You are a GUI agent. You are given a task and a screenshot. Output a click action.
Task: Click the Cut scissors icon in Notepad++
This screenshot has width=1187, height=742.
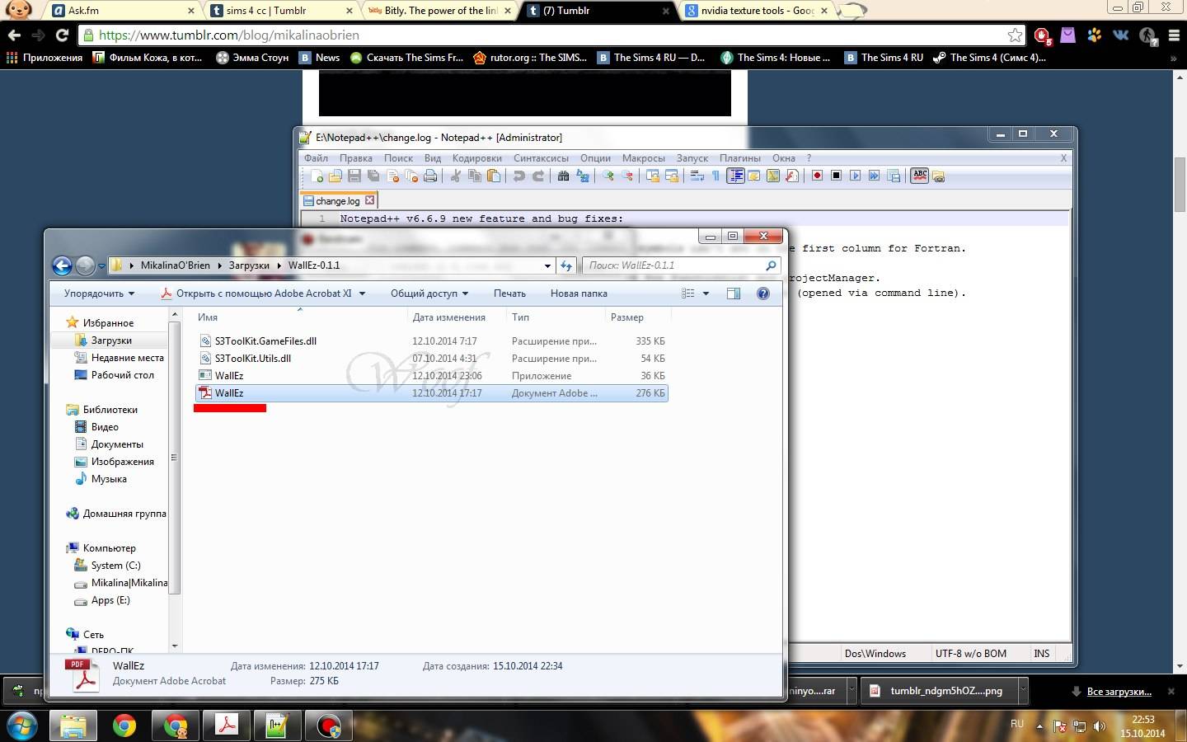click(455, 176)
